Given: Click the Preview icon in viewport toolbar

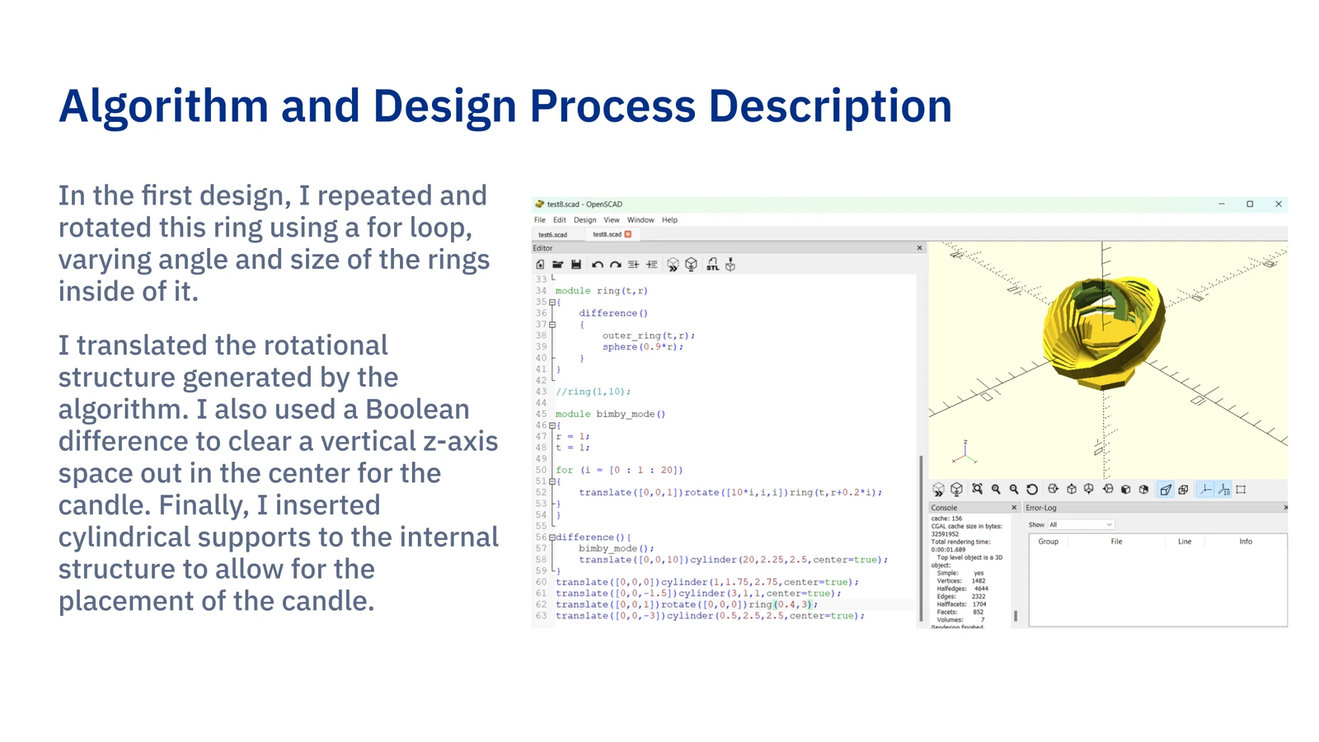Looking at the screenshot, I should (x=938, y=489).
